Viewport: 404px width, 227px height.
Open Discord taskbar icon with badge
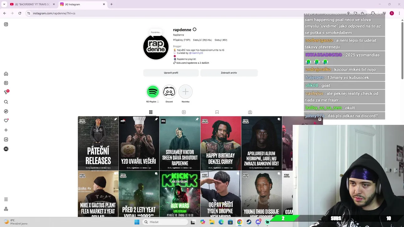(258, 222)
